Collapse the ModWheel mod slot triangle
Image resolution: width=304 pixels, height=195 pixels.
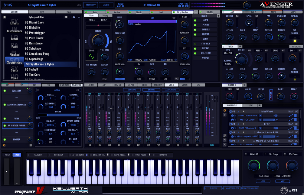[238, 112]
